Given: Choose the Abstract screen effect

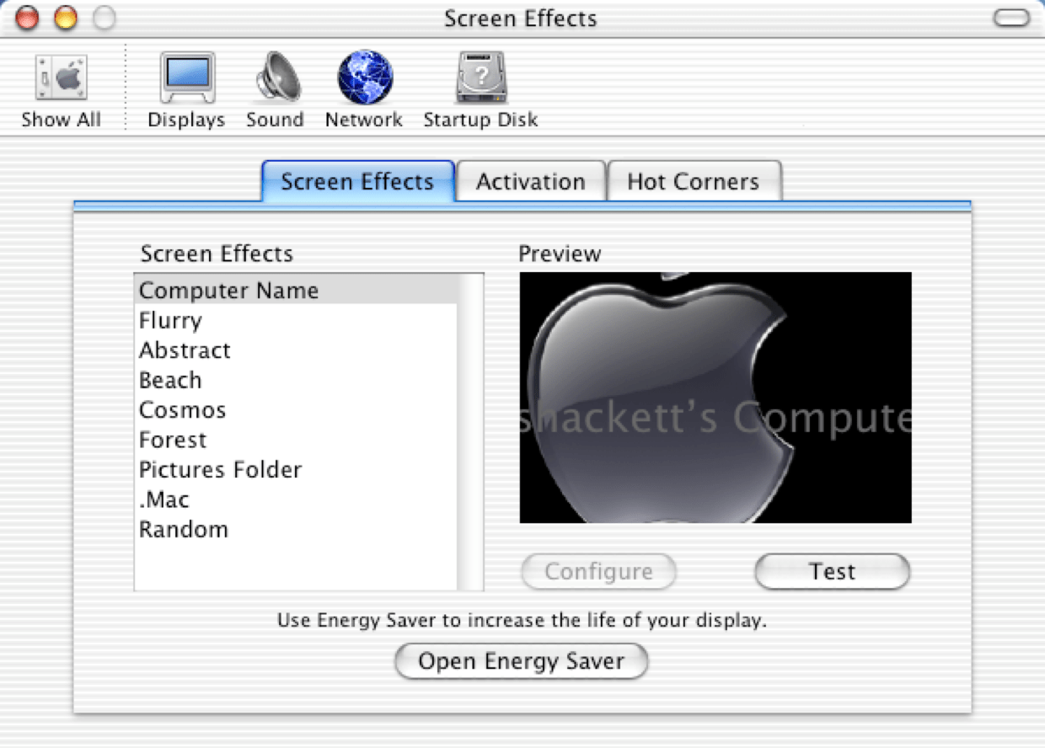Looking at the screenshot, I should [296, 350].
